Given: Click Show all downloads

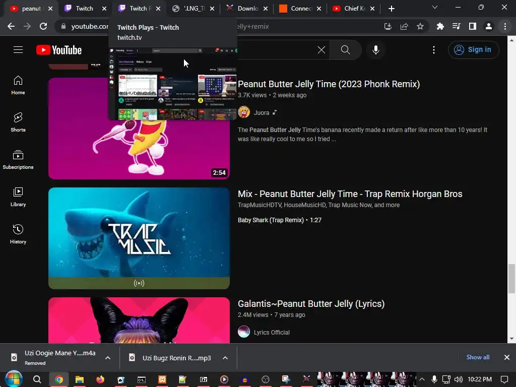Looking at the screenshot, I should click(478, 357).
